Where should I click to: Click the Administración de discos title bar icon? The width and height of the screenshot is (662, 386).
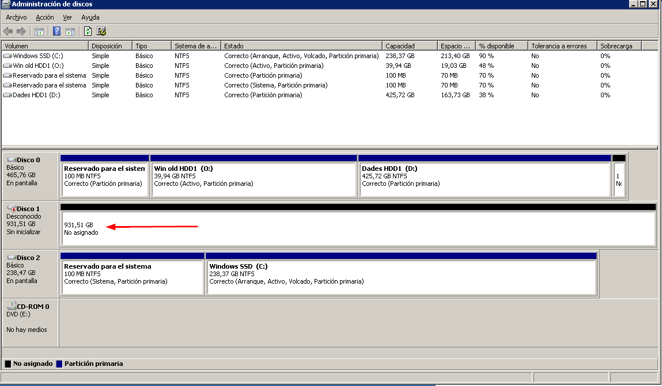[x=6, y=4]
